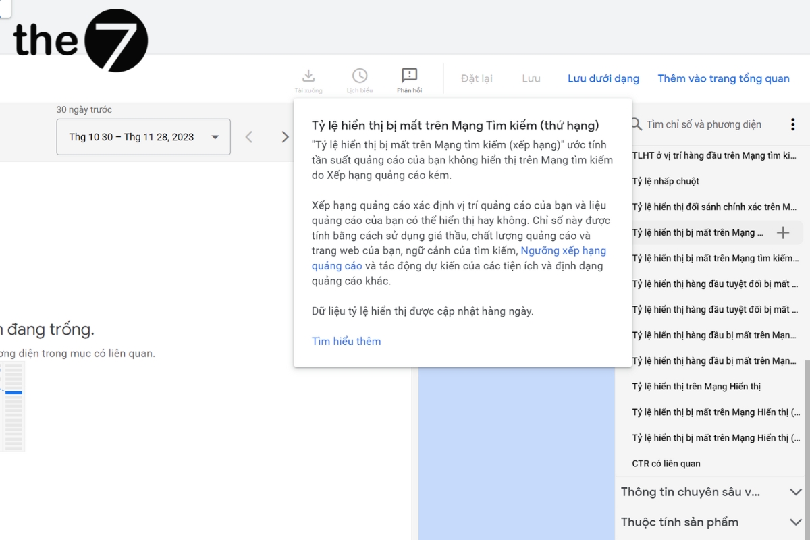Select Tỷ lệ hiển thị trên Mạng Hiển thị
The width and height of the screenshot is (810, 540).
696,387
